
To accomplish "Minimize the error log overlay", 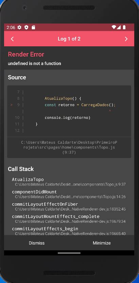I will pyautogui.click(x=102, y=243).
